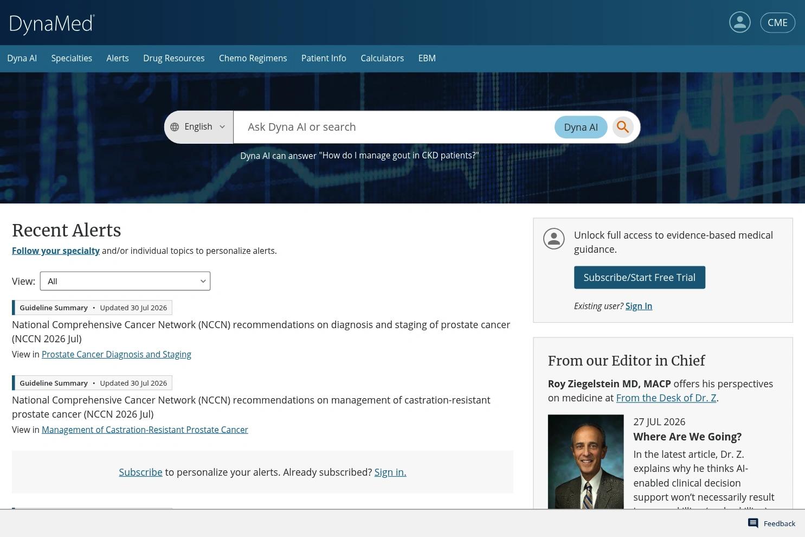Click the gout in CKD example prompt text
The image size is (805, 537).
coord(399,155)
